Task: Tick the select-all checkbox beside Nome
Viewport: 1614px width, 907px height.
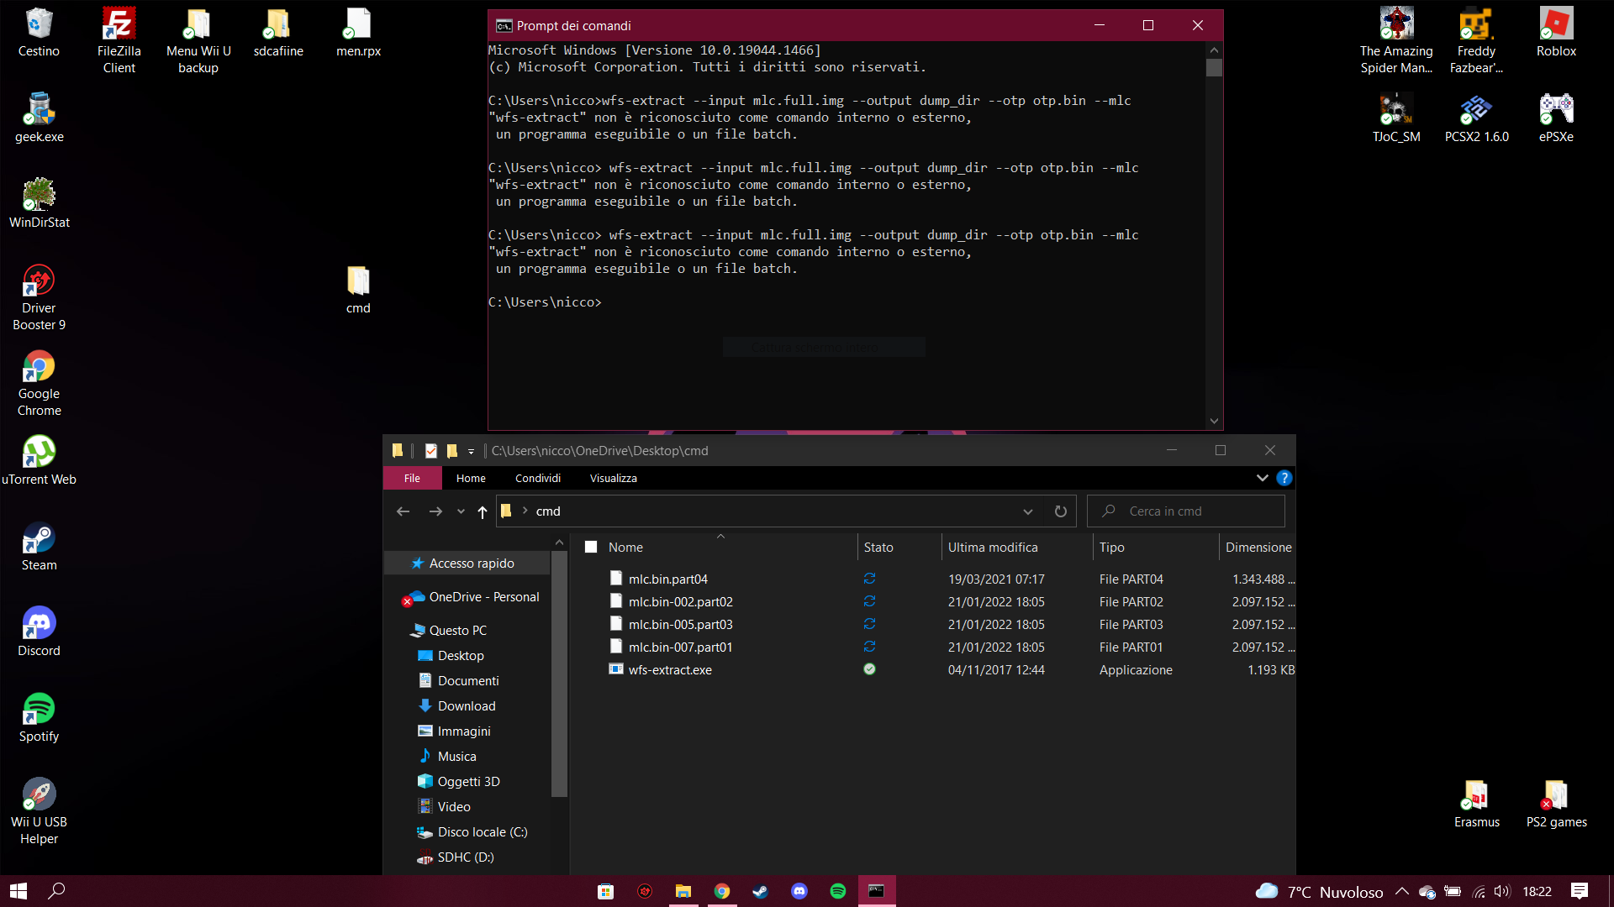Action: click(591, 548)
